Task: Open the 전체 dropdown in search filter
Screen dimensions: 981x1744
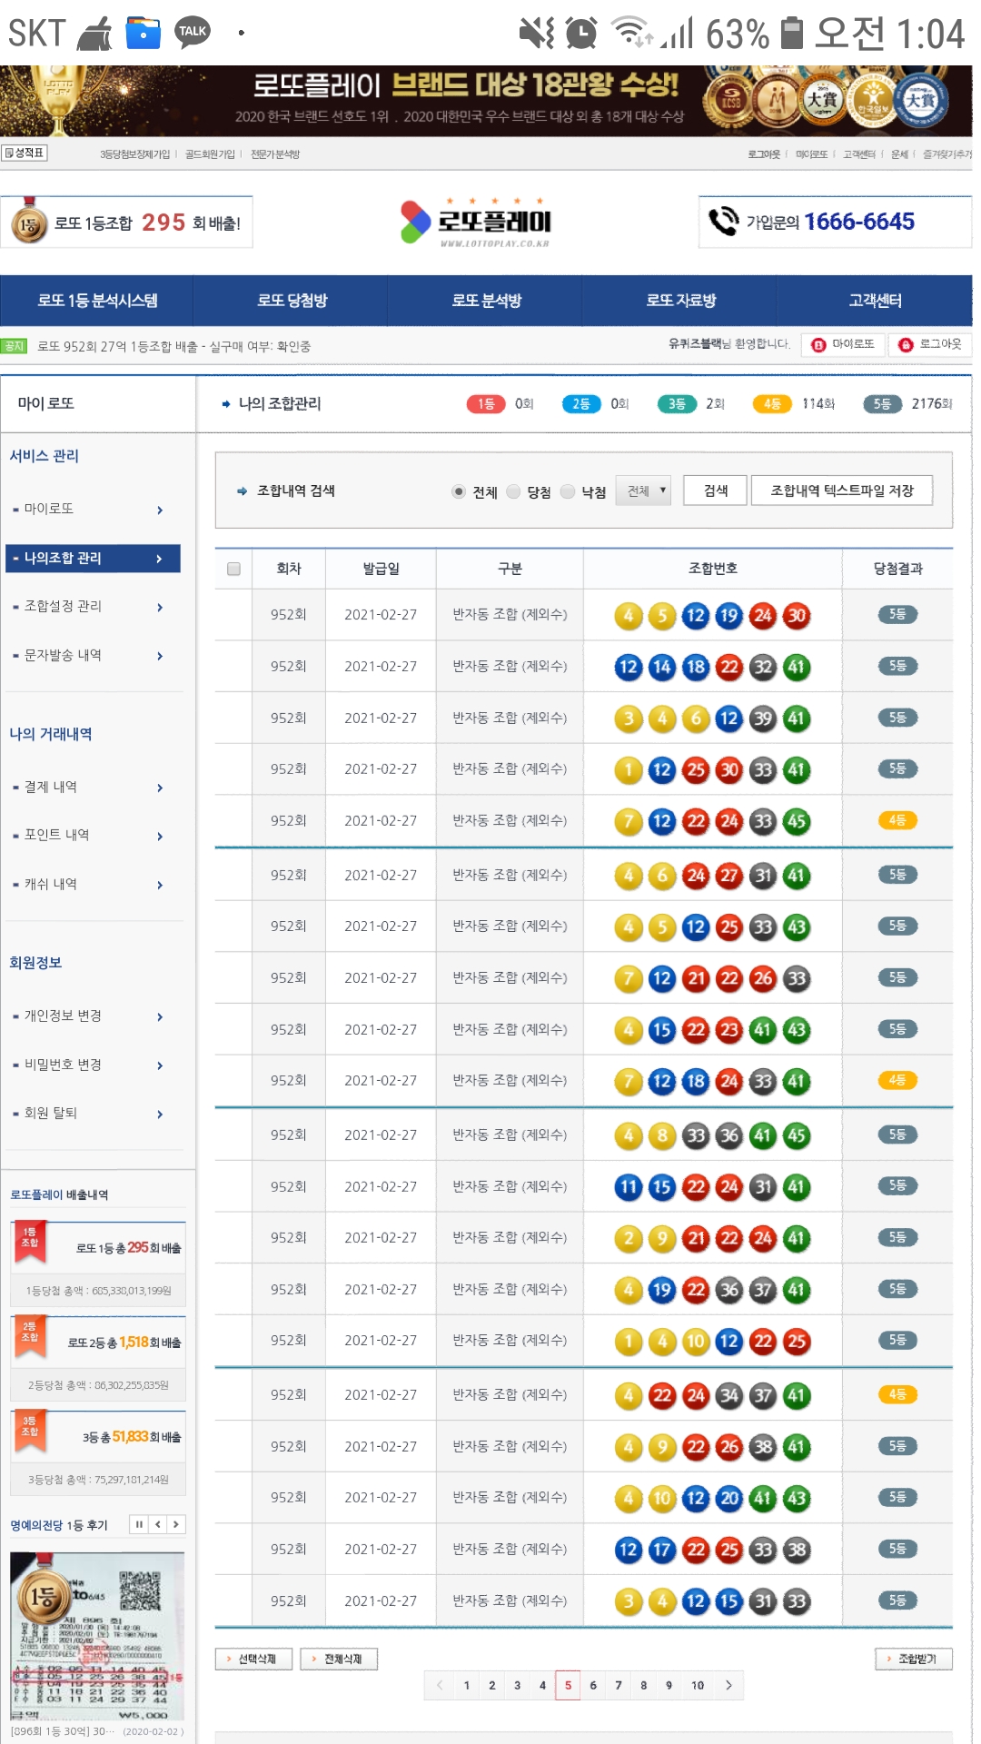Action: coord(643,490)
